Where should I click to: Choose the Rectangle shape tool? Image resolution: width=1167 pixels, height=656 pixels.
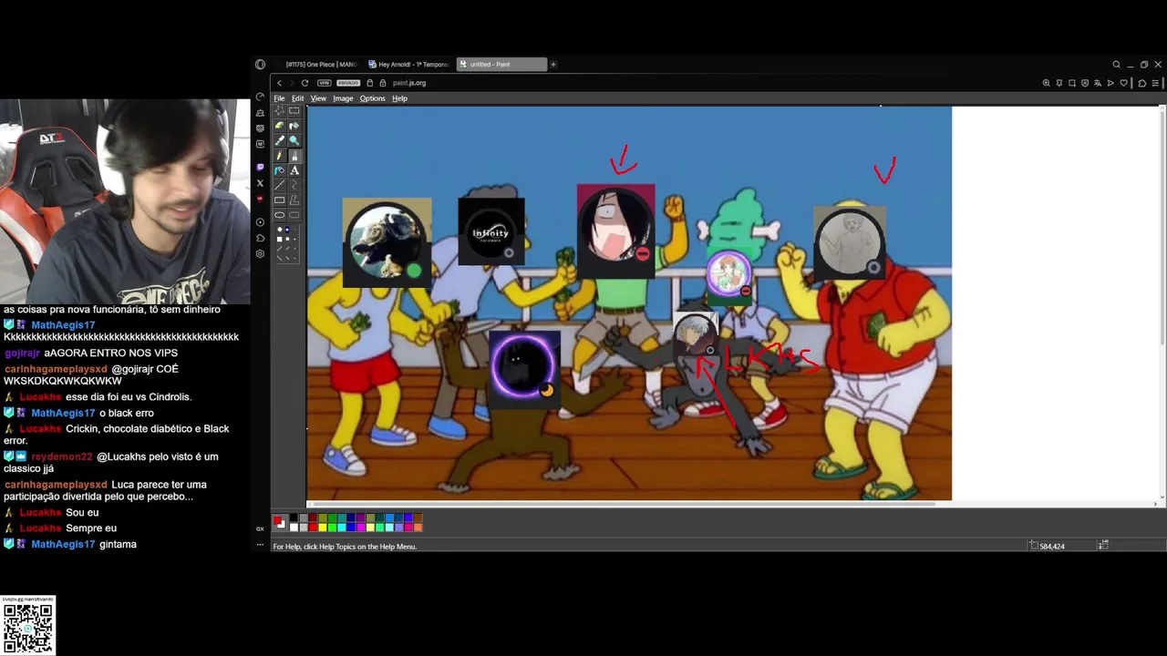(x=280, y=200)
